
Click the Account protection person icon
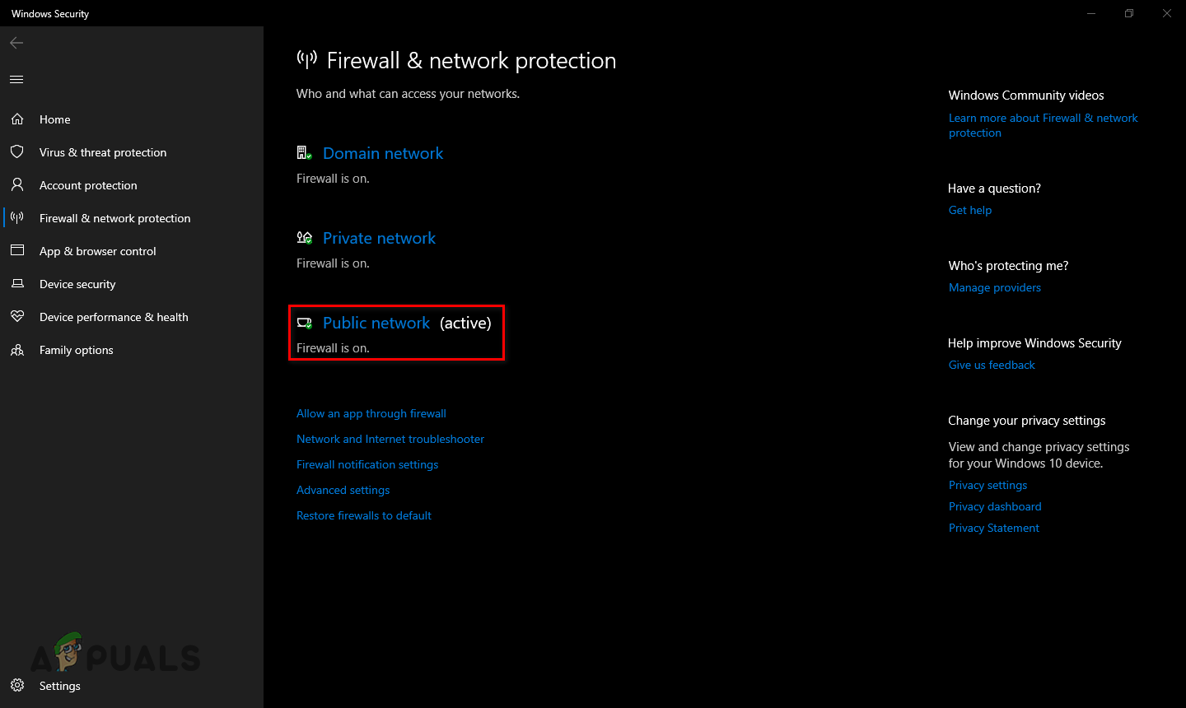(x=18, y=184)
